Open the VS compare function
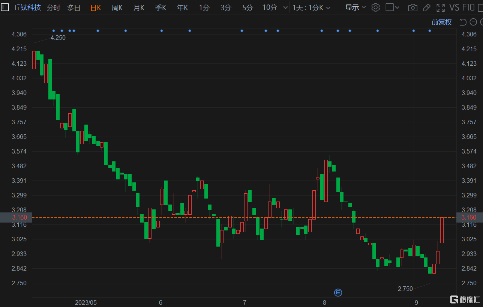Screen dimensions: 483x307 point(454,8)
